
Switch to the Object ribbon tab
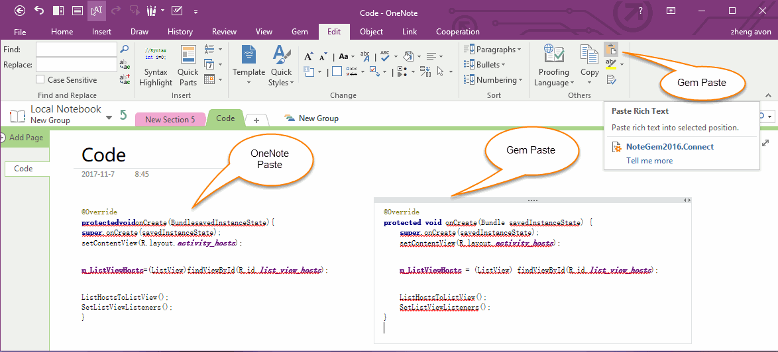pos(371,32)
